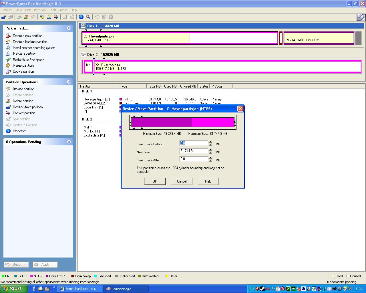This screenshot has width=366, height=293.
Task: Decrease 'Free Space After' with down arrow
Action: 210,161
